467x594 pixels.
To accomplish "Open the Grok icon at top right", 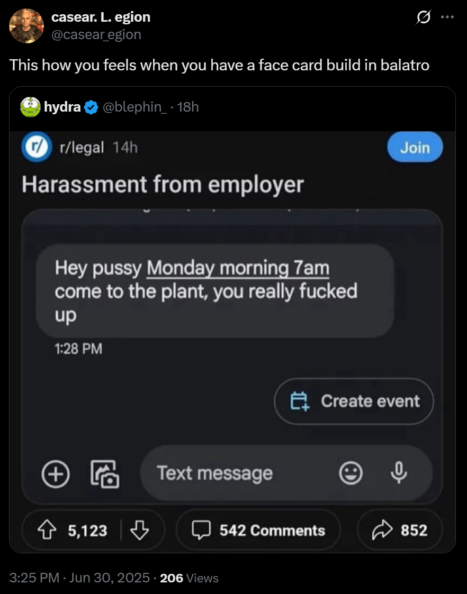I will pos(423,19).
